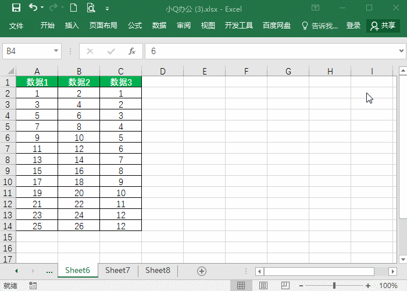Switch to the Sheet7 tab

[x=117, y=271]
